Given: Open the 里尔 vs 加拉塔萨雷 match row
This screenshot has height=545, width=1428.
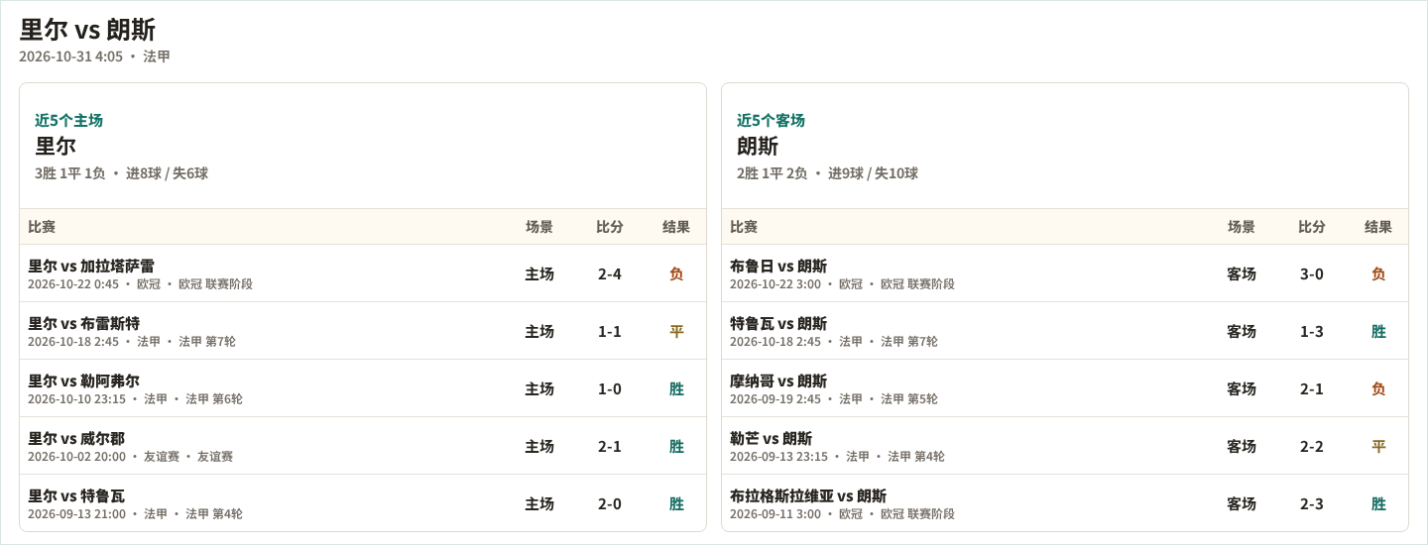Looking at the screenshot, I should (x=363, y=273).
